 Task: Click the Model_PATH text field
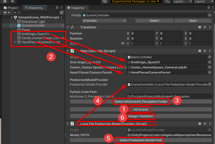tap(169, 135)
